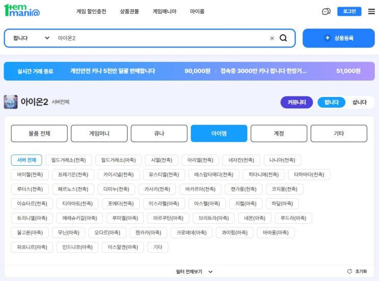This screenshot has height=281, width=379.
Task: Filter by 포에타(천족) server
Action: [x=121, y=203]
